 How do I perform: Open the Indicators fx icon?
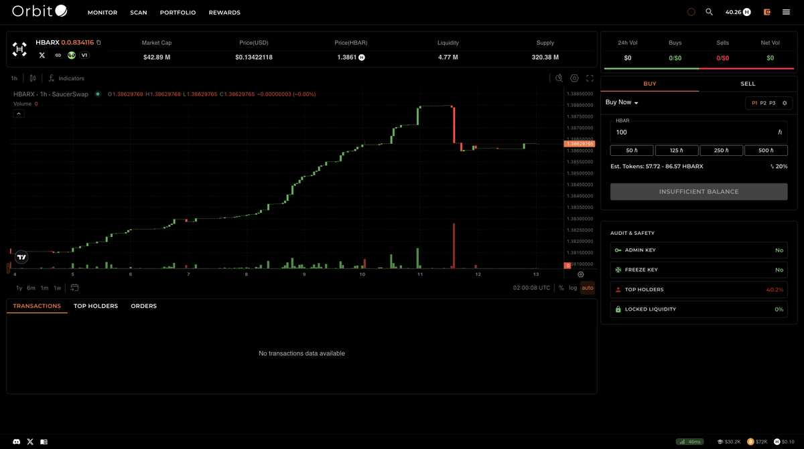(x=51, y=78)
